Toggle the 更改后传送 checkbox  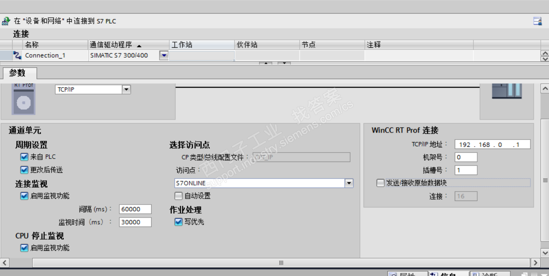(x=24, y=170)
